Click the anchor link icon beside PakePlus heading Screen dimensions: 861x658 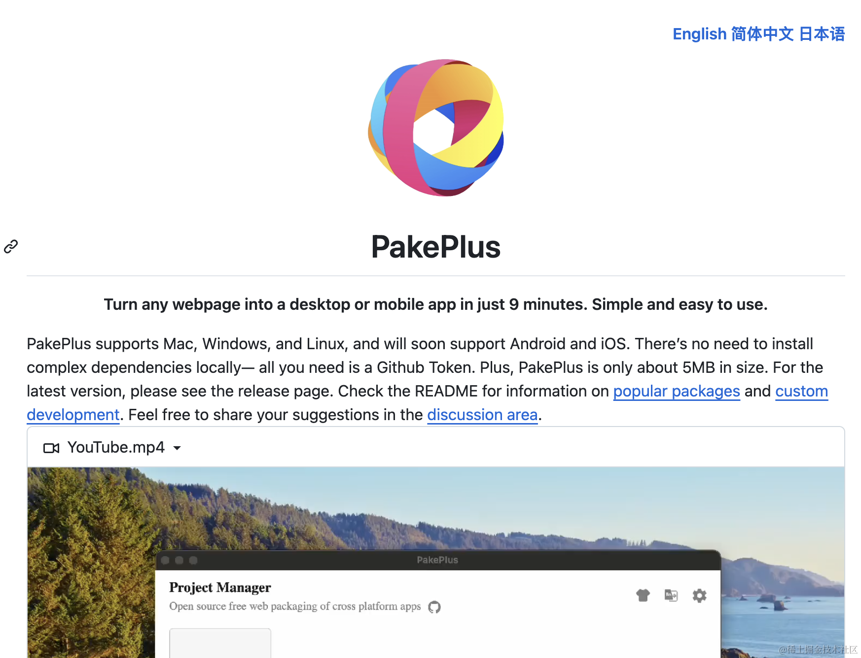point(10,246)
